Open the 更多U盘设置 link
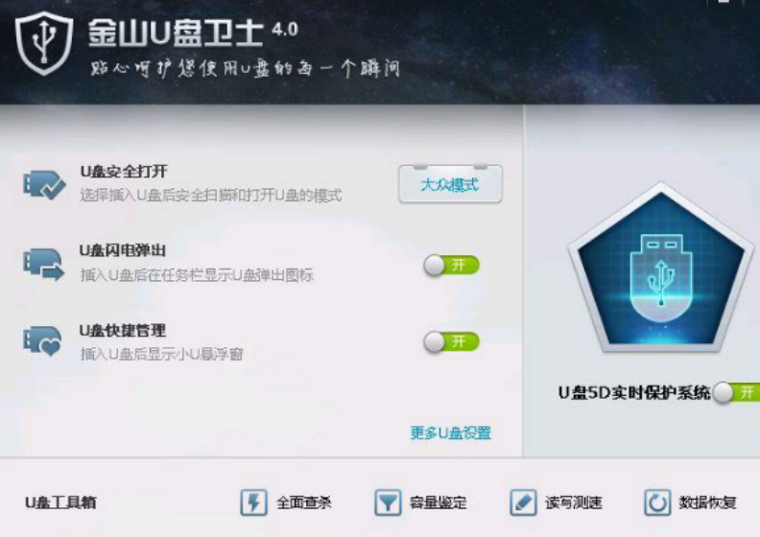760x537 pixels. (451, 432)
